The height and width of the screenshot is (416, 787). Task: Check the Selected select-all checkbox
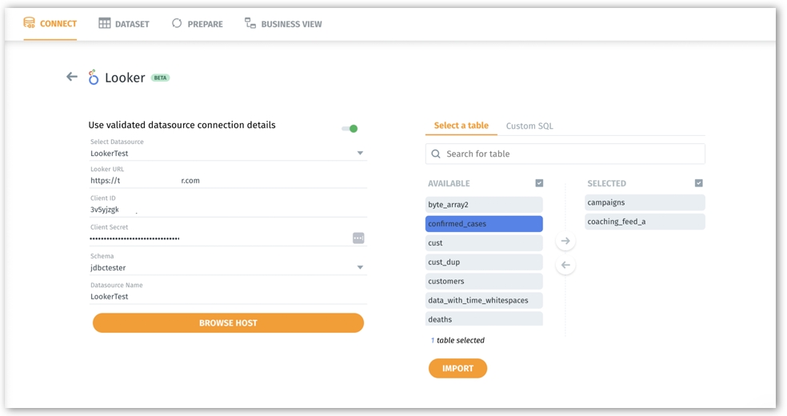(x=699, y=183)
